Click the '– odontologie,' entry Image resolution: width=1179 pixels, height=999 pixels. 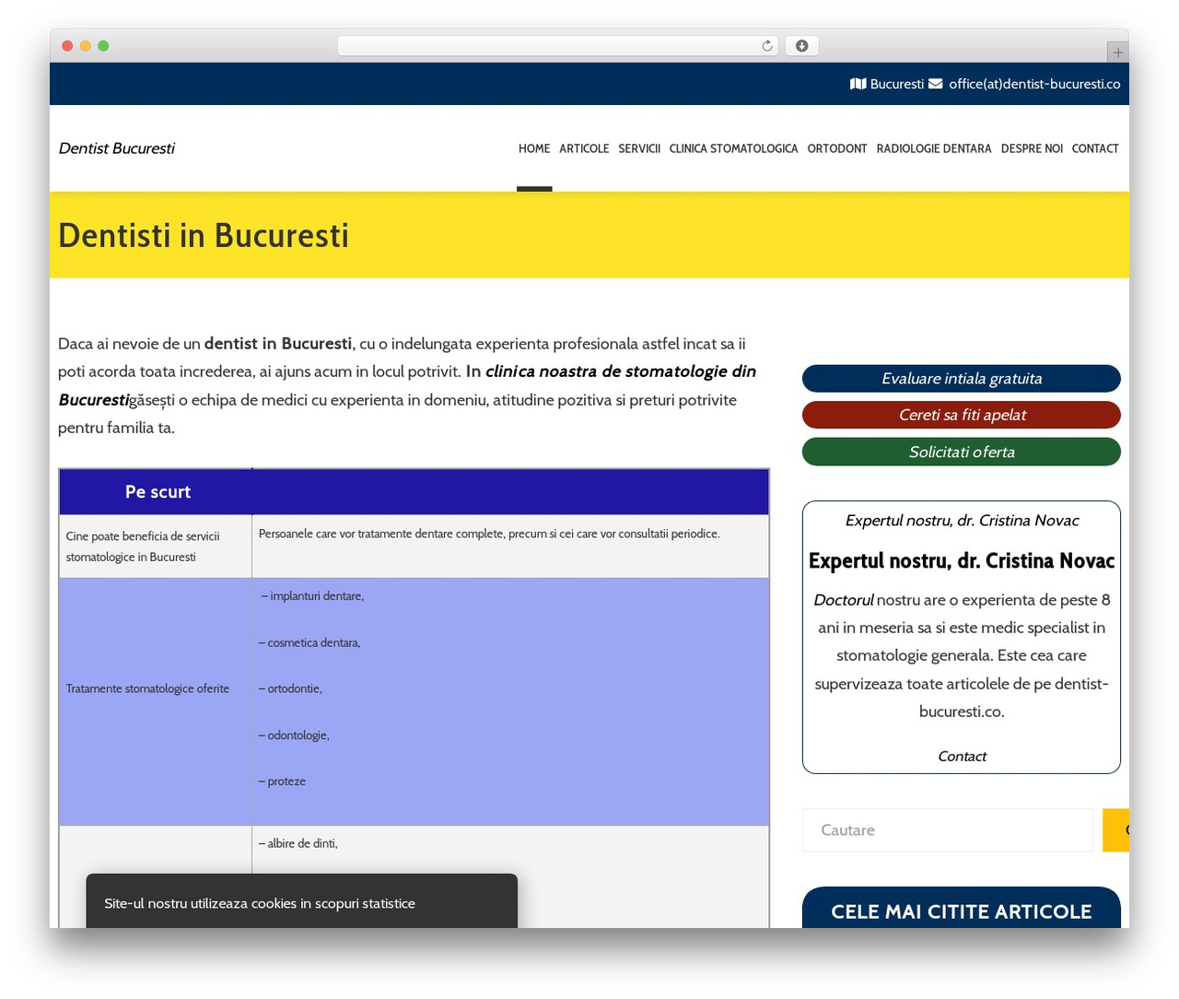pyautogui.click(x=294, y=735)
